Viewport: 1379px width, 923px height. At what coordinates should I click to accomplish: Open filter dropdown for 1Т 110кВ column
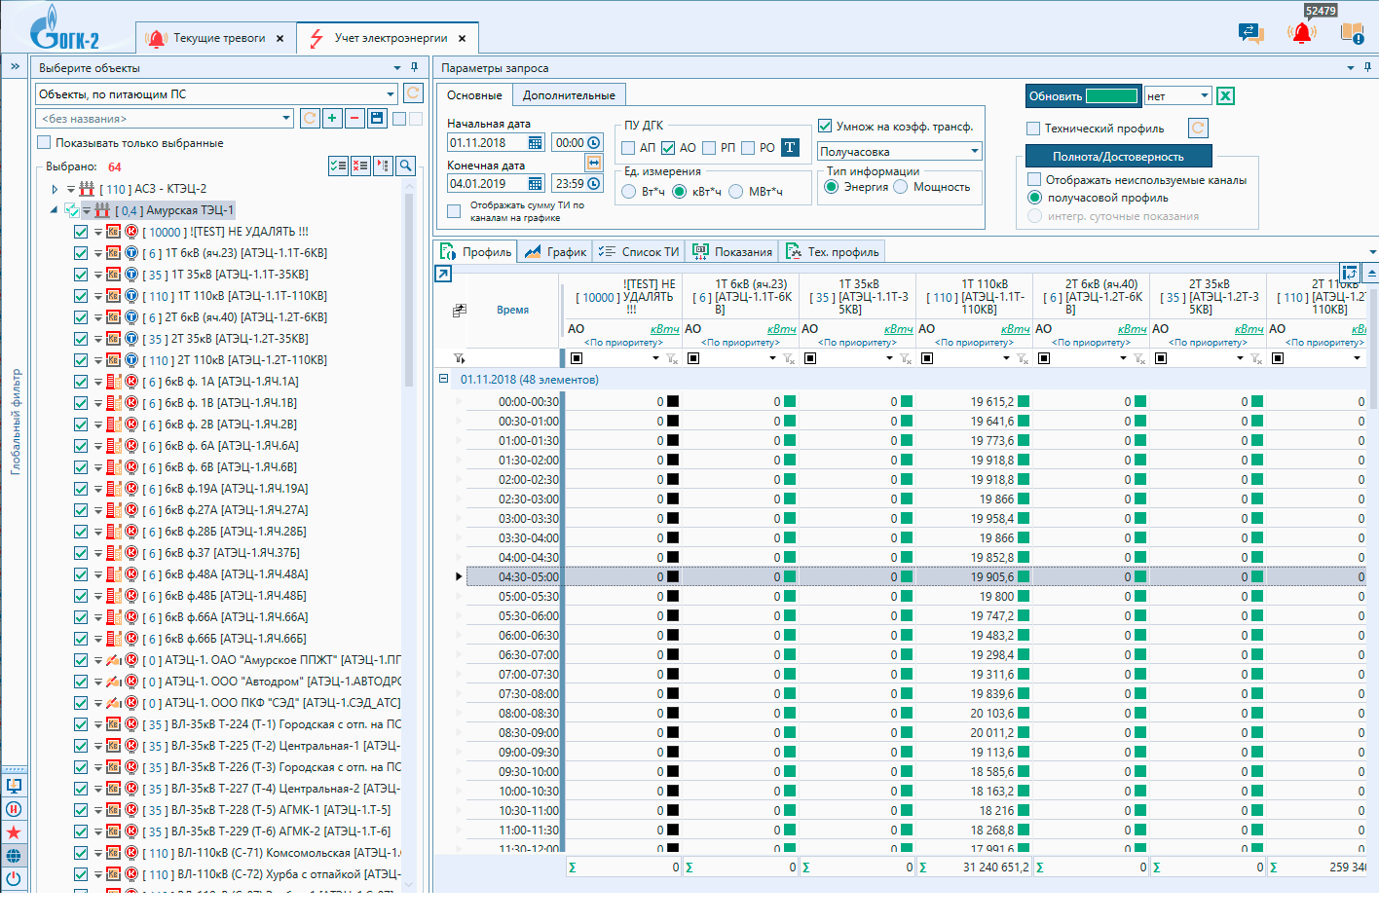[x=1006, y=358]
